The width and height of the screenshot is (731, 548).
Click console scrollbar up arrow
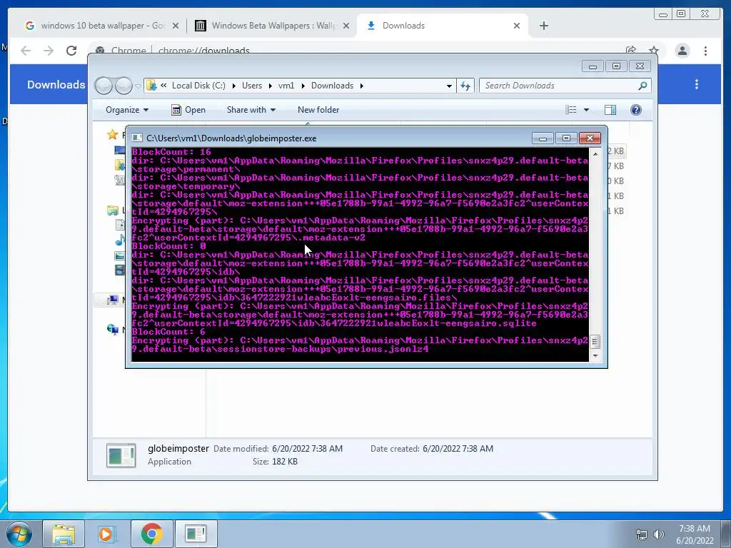tap(595, 154)
